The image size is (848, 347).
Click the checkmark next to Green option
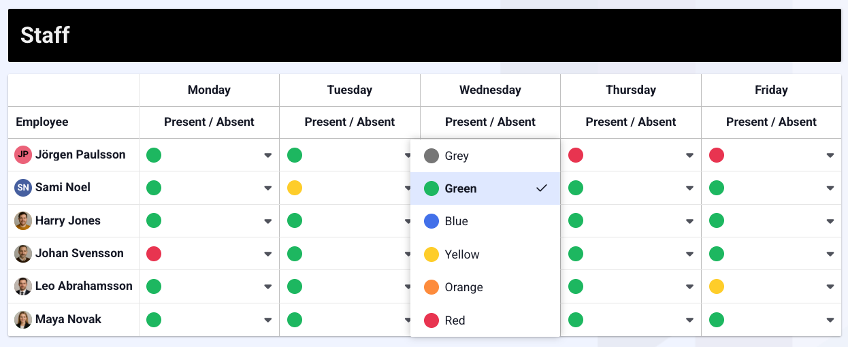click(542, 188)
